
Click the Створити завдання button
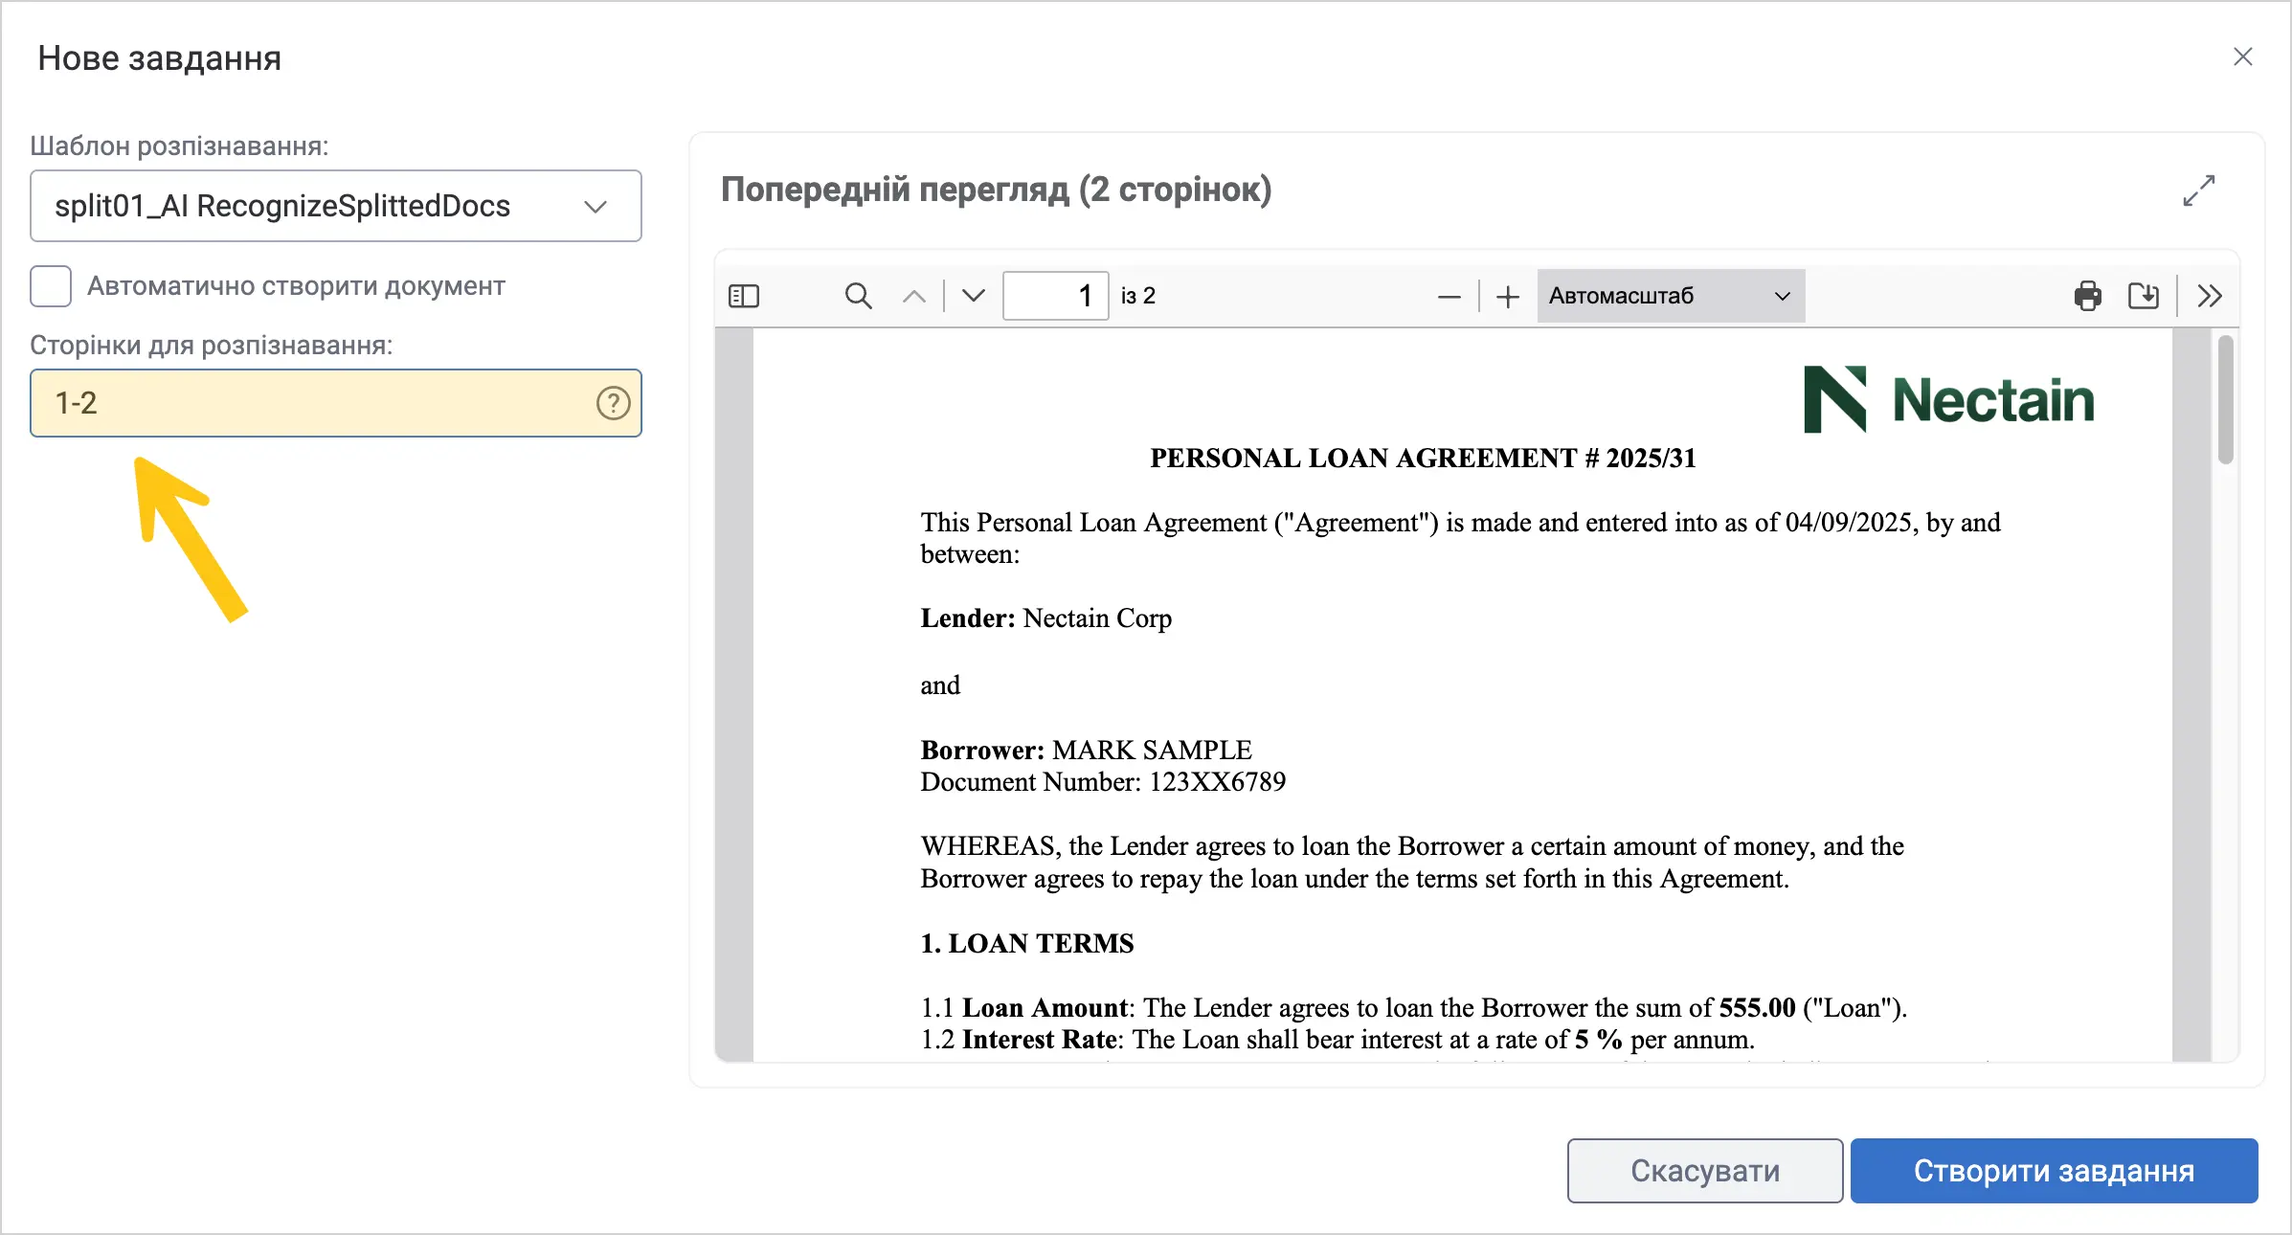(x=2055, y=1170)
